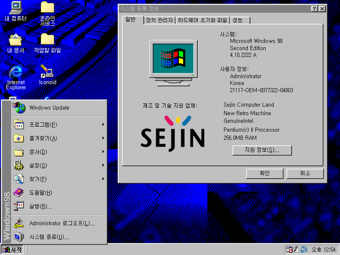Viewport: 340px width, 255px height.
Task: Click the "사용자 정보:" label
Action: click(234, 69)
